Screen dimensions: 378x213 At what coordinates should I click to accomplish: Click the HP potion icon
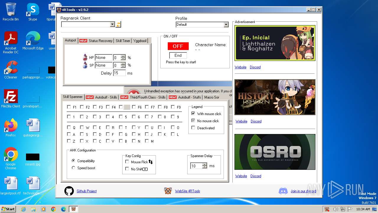click(85, 57)
